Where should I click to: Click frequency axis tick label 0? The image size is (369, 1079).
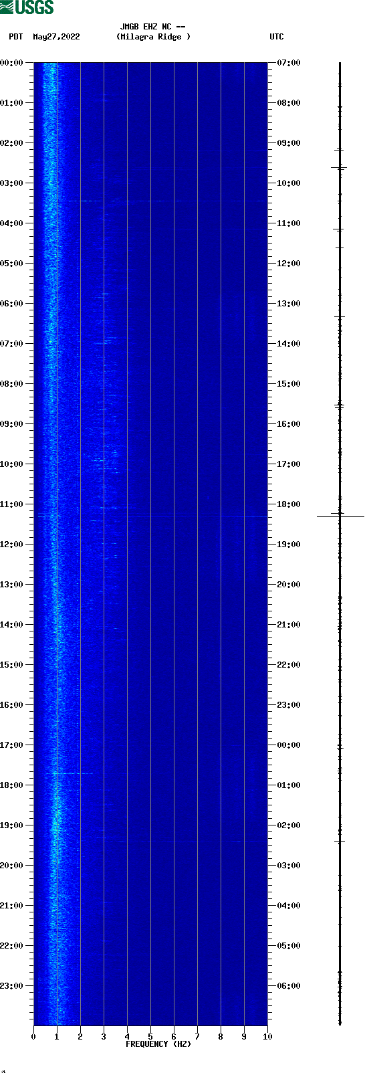(33, 1037)
